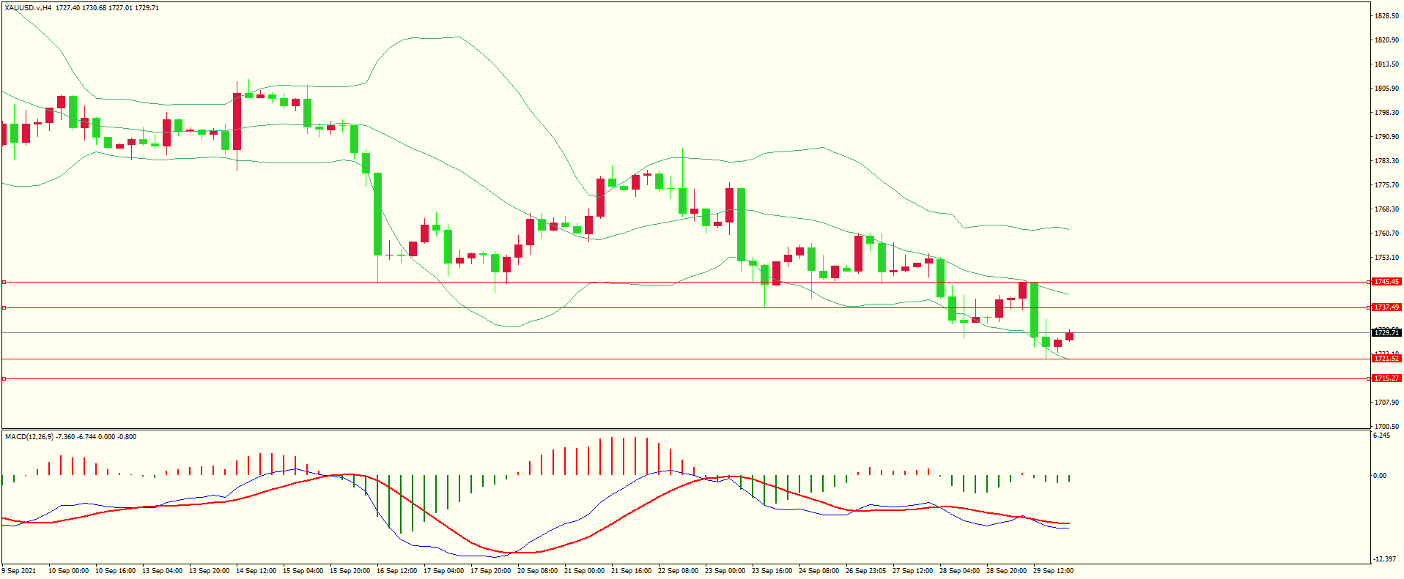Click price axis value 1790.90
Screen dimensions: 1404x579
click(1386, 137)
